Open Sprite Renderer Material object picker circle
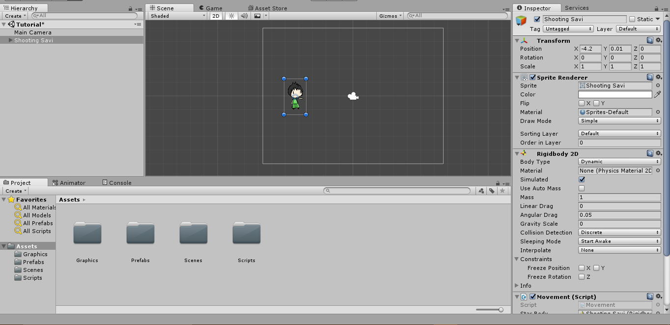The width and height of the screenshot is (670, 325). click(x=658, y=112)
